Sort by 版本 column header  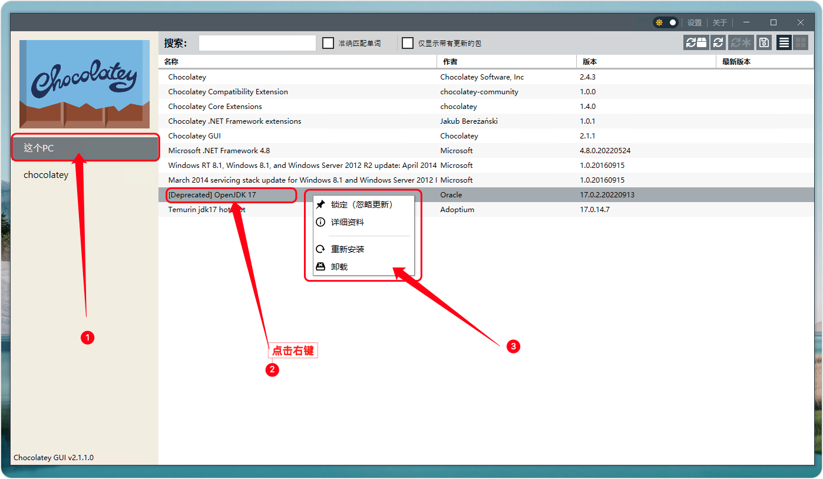646,61
